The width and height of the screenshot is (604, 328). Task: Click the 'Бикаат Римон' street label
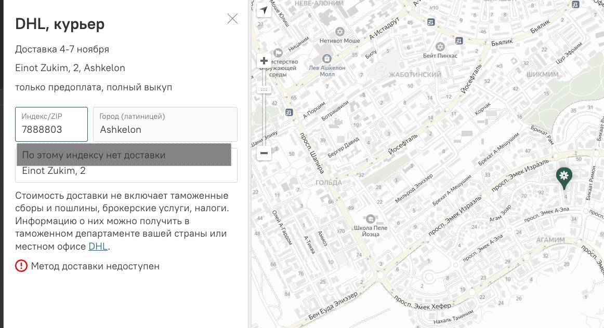tap(591, 183)
